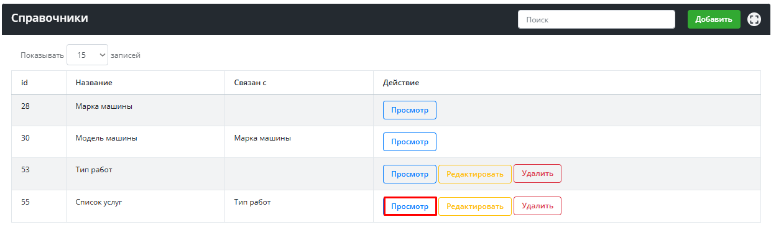Viewport: 771px width, 250px height.
Task: View the Марка машины entry (id 28)
Action: click(x=409, y=110)
